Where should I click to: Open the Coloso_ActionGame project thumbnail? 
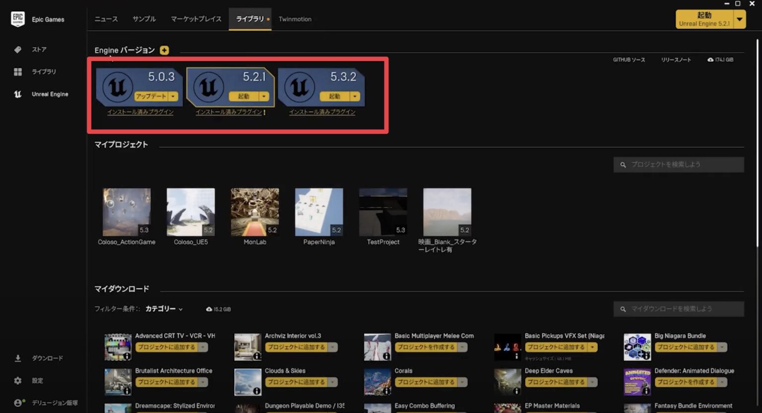tap(127, 212)
